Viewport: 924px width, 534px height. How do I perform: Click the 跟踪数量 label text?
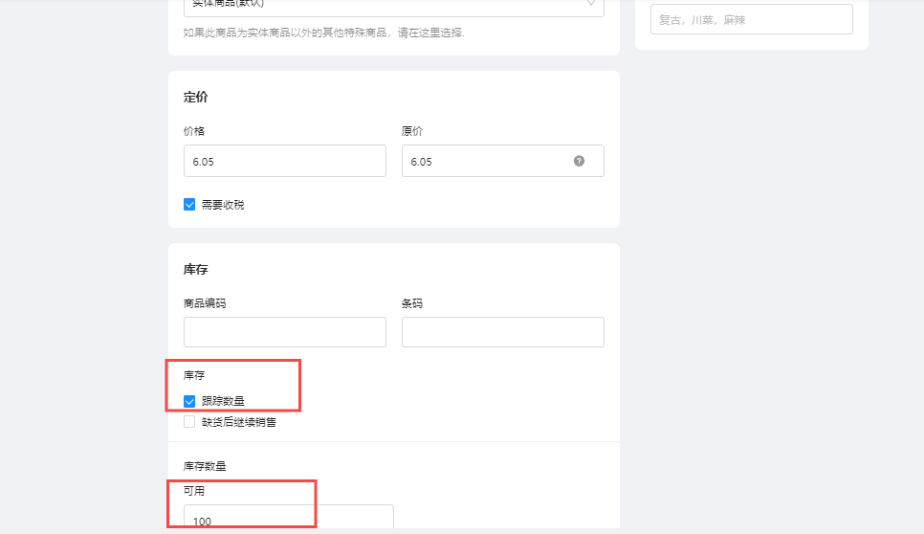[223, 401]
